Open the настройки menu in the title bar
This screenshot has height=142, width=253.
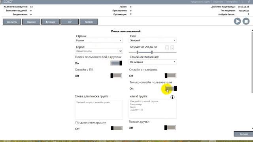(x=232, y=2)
